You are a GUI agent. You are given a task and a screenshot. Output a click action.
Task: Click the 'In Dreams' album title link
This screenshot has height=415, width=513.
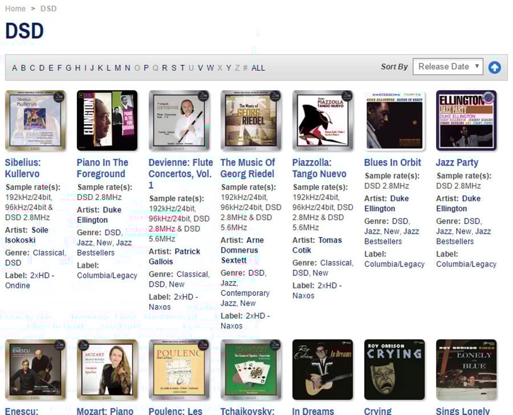(313, 411)
